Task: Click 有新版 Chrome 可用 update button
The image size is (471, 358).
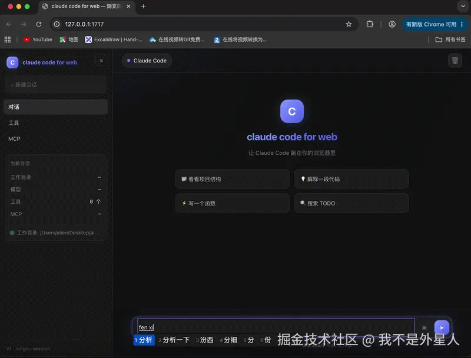Action: click(x=431, y=24)
